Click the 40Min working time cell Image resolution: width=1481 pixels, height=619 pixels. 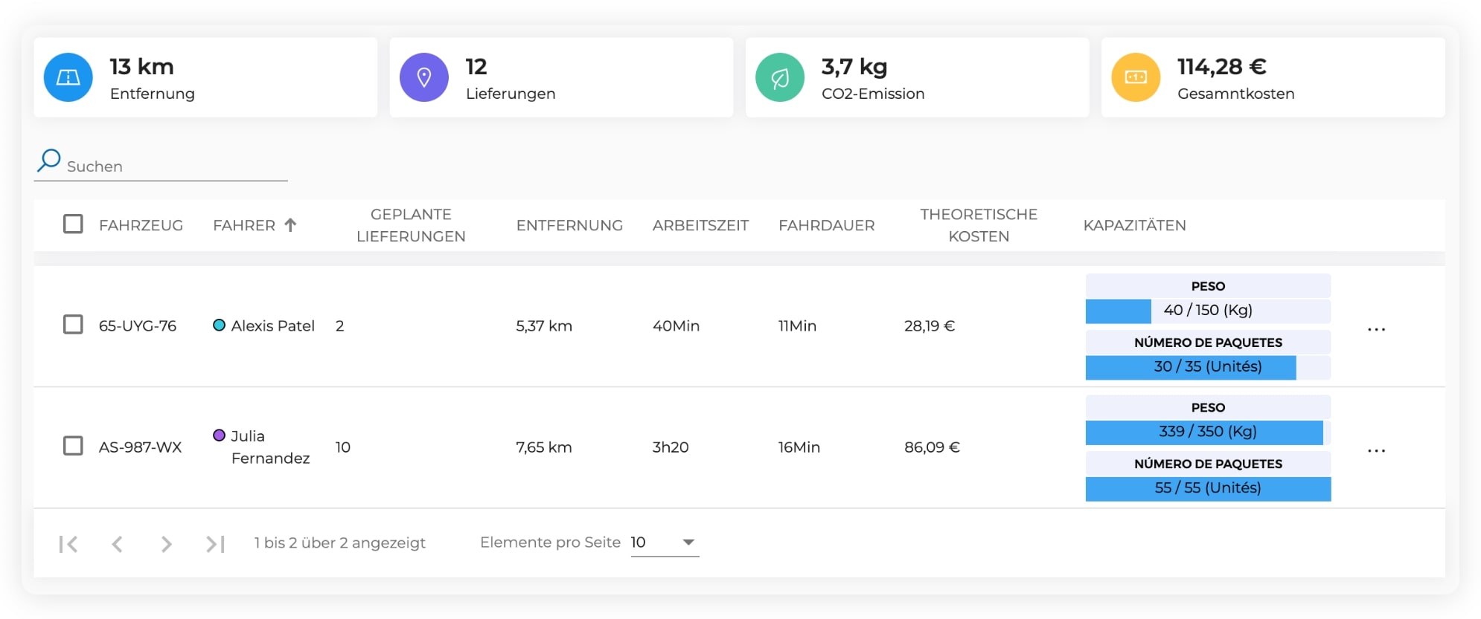[676, 325]
